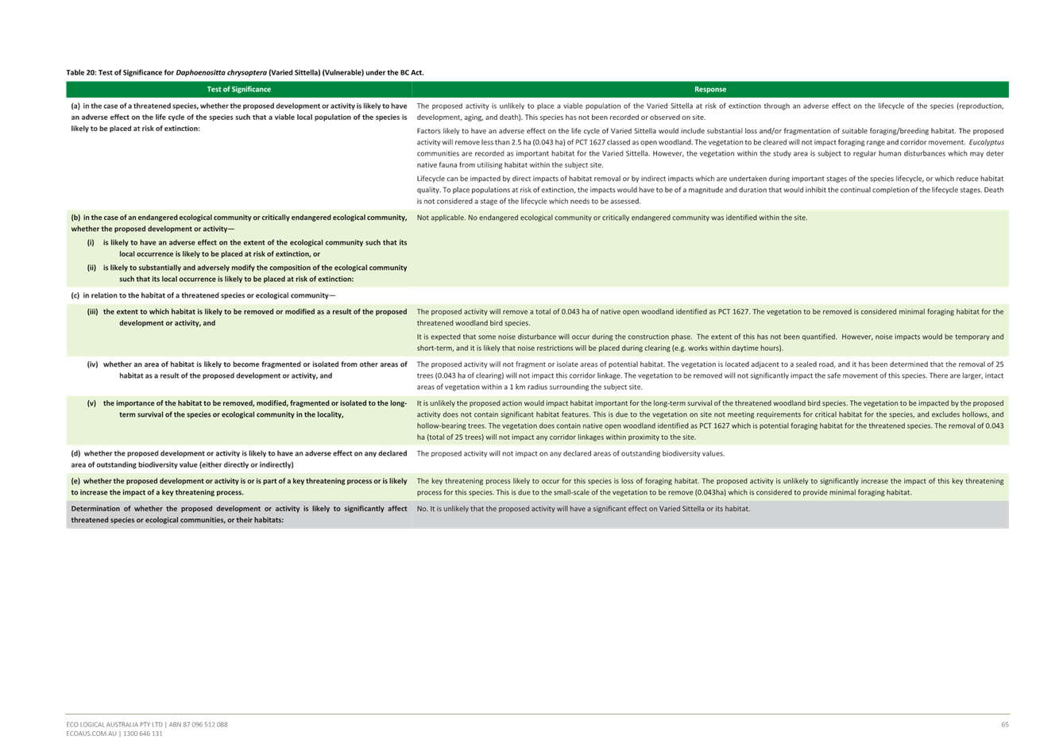Click criterion (e) key threatening process cell
The image size is (1063, 751).
point(238,487)
